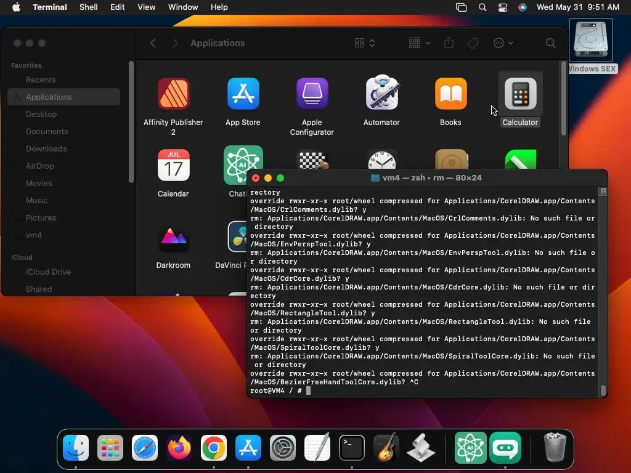631x473 pixels.
Task: Open Control Center in menu bar
Action: pos(503,7)
